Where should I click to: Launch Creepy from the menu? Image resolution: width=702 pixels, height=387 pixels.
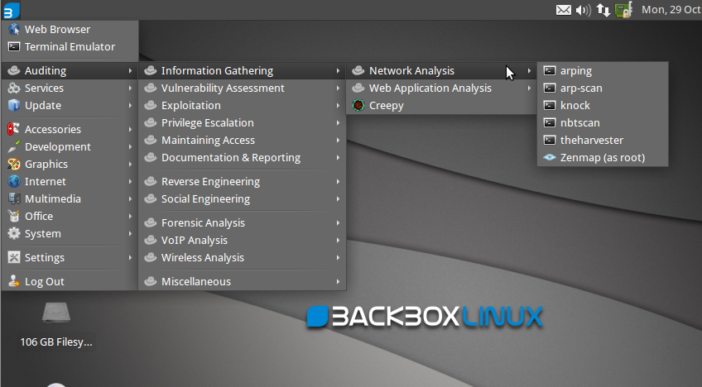coord(386,106)
